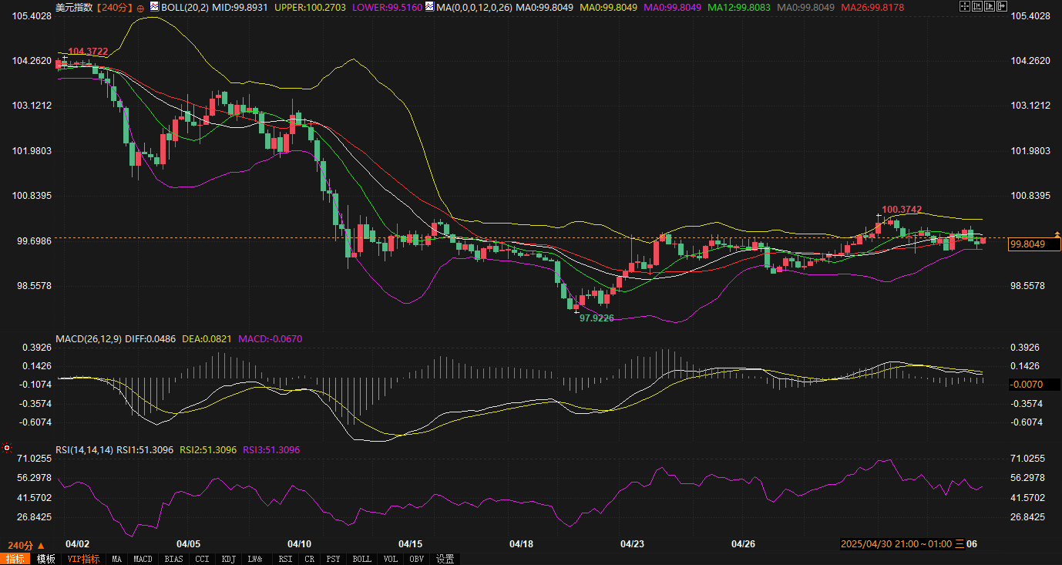Click the jump-to-chart-start icon at top right

point(977,6)
